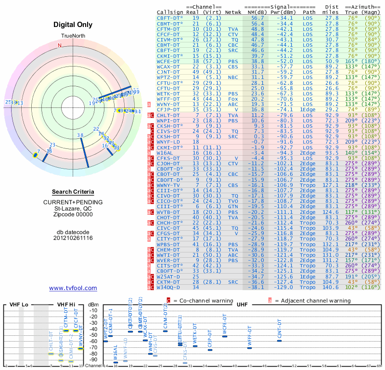
Task: Select the WCFE-DT callsign in the table
Action: click(168, 61)
